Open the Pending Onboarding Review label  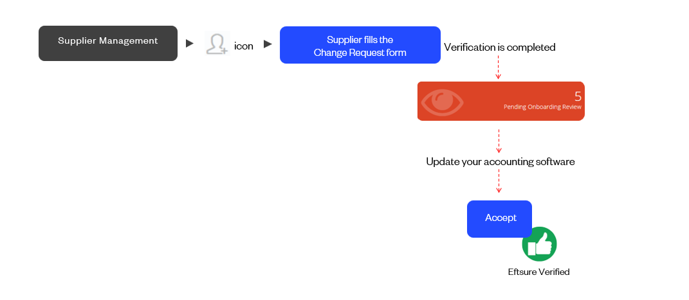pyautogui.click(x=542, y=107)
